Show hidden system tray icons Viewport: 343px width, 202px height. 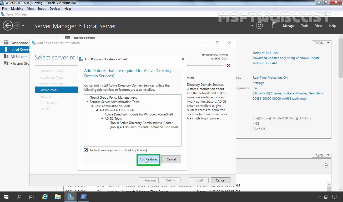click(320, 197)
